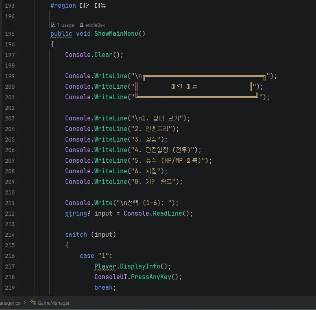Click the string? type on line 212
Image resolution: width=316 pixels, height=310 pixels.
78,213
